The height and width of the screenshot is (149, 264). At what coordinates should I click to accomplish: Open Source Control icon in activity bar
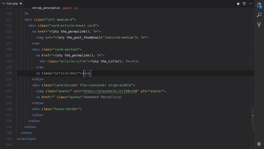tap(259, 25)
